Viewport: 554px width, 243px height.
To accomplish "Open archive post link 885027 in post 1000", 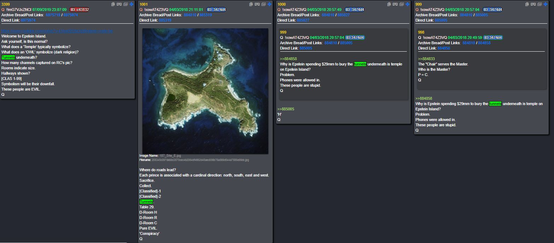I will [344, 15].
